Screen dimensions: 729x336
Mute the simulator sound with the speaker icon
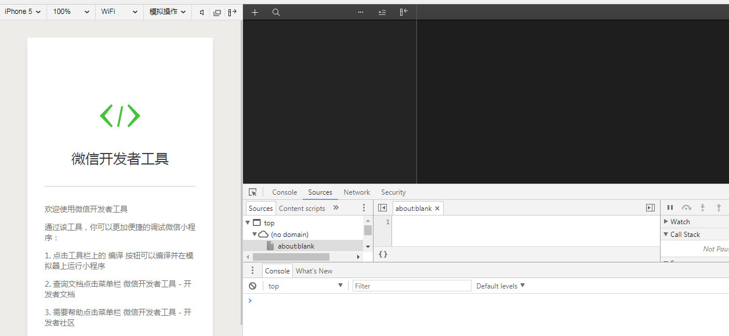[x=202, y=12]
